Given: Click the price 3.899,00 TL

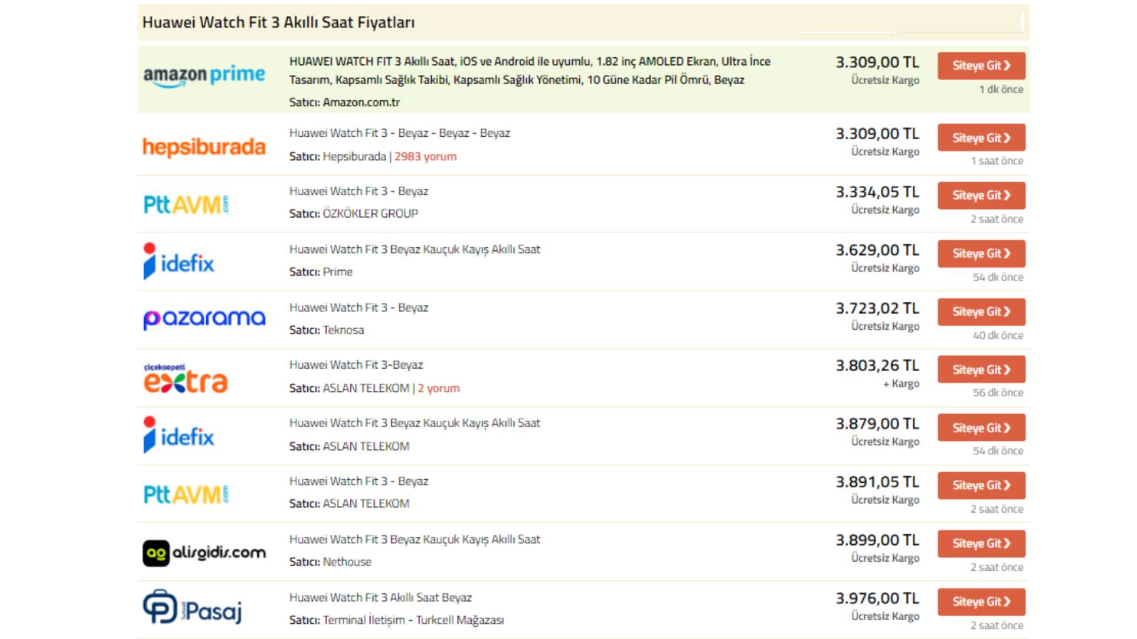Looking at the screenshot, I should [x=878, y=540].
